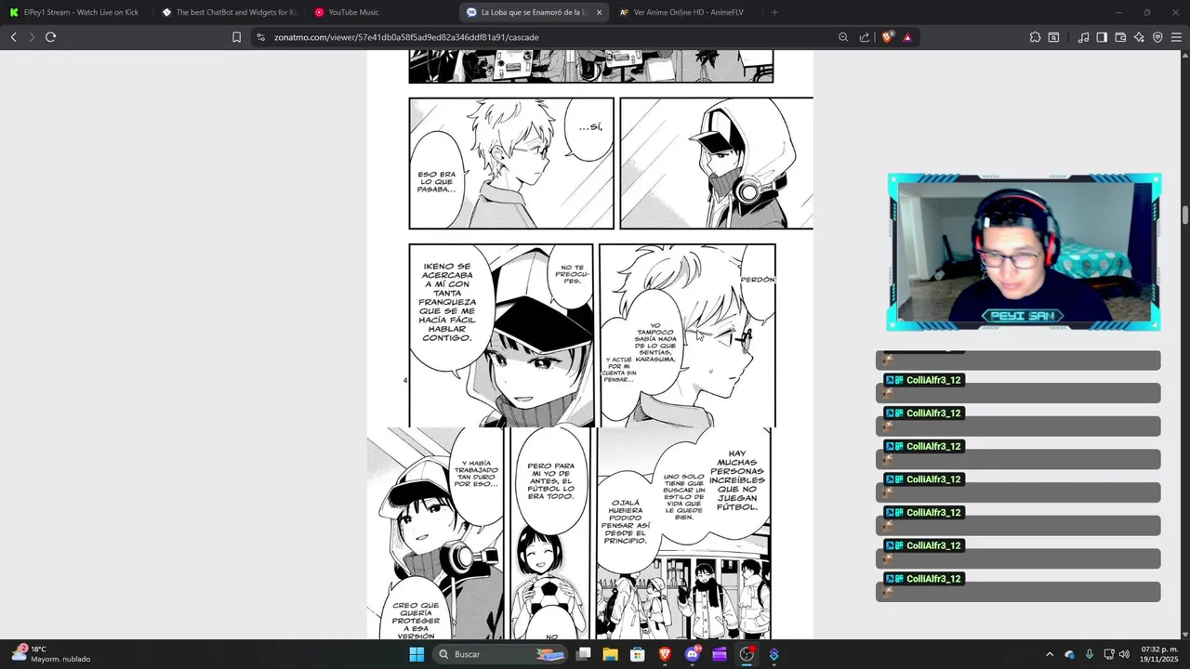Screen dimensions: 1190x669
Task: Click panel 'HAY MUCHAS PERSONAS INCREÍBLES'
Action: (x=683, y=532)
